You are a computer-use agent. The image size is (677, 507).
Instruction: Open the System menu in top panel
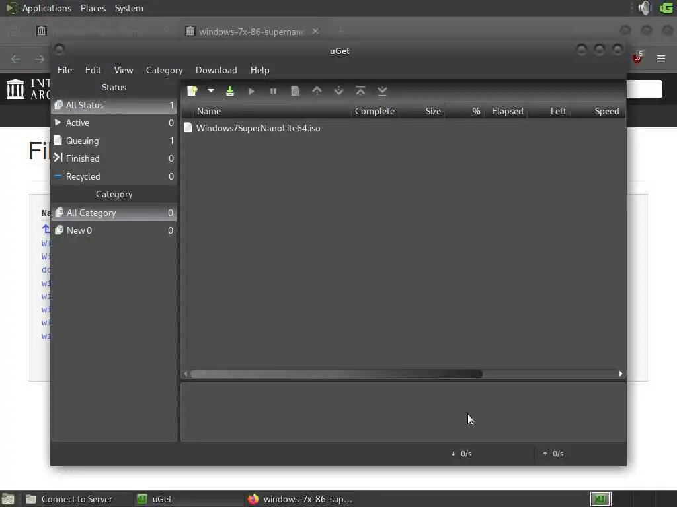129,8
